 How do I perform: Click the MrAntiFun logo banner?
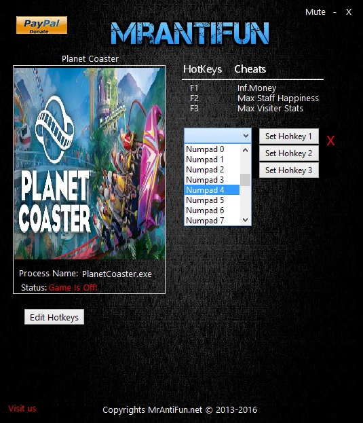click(x=190, y=33)
